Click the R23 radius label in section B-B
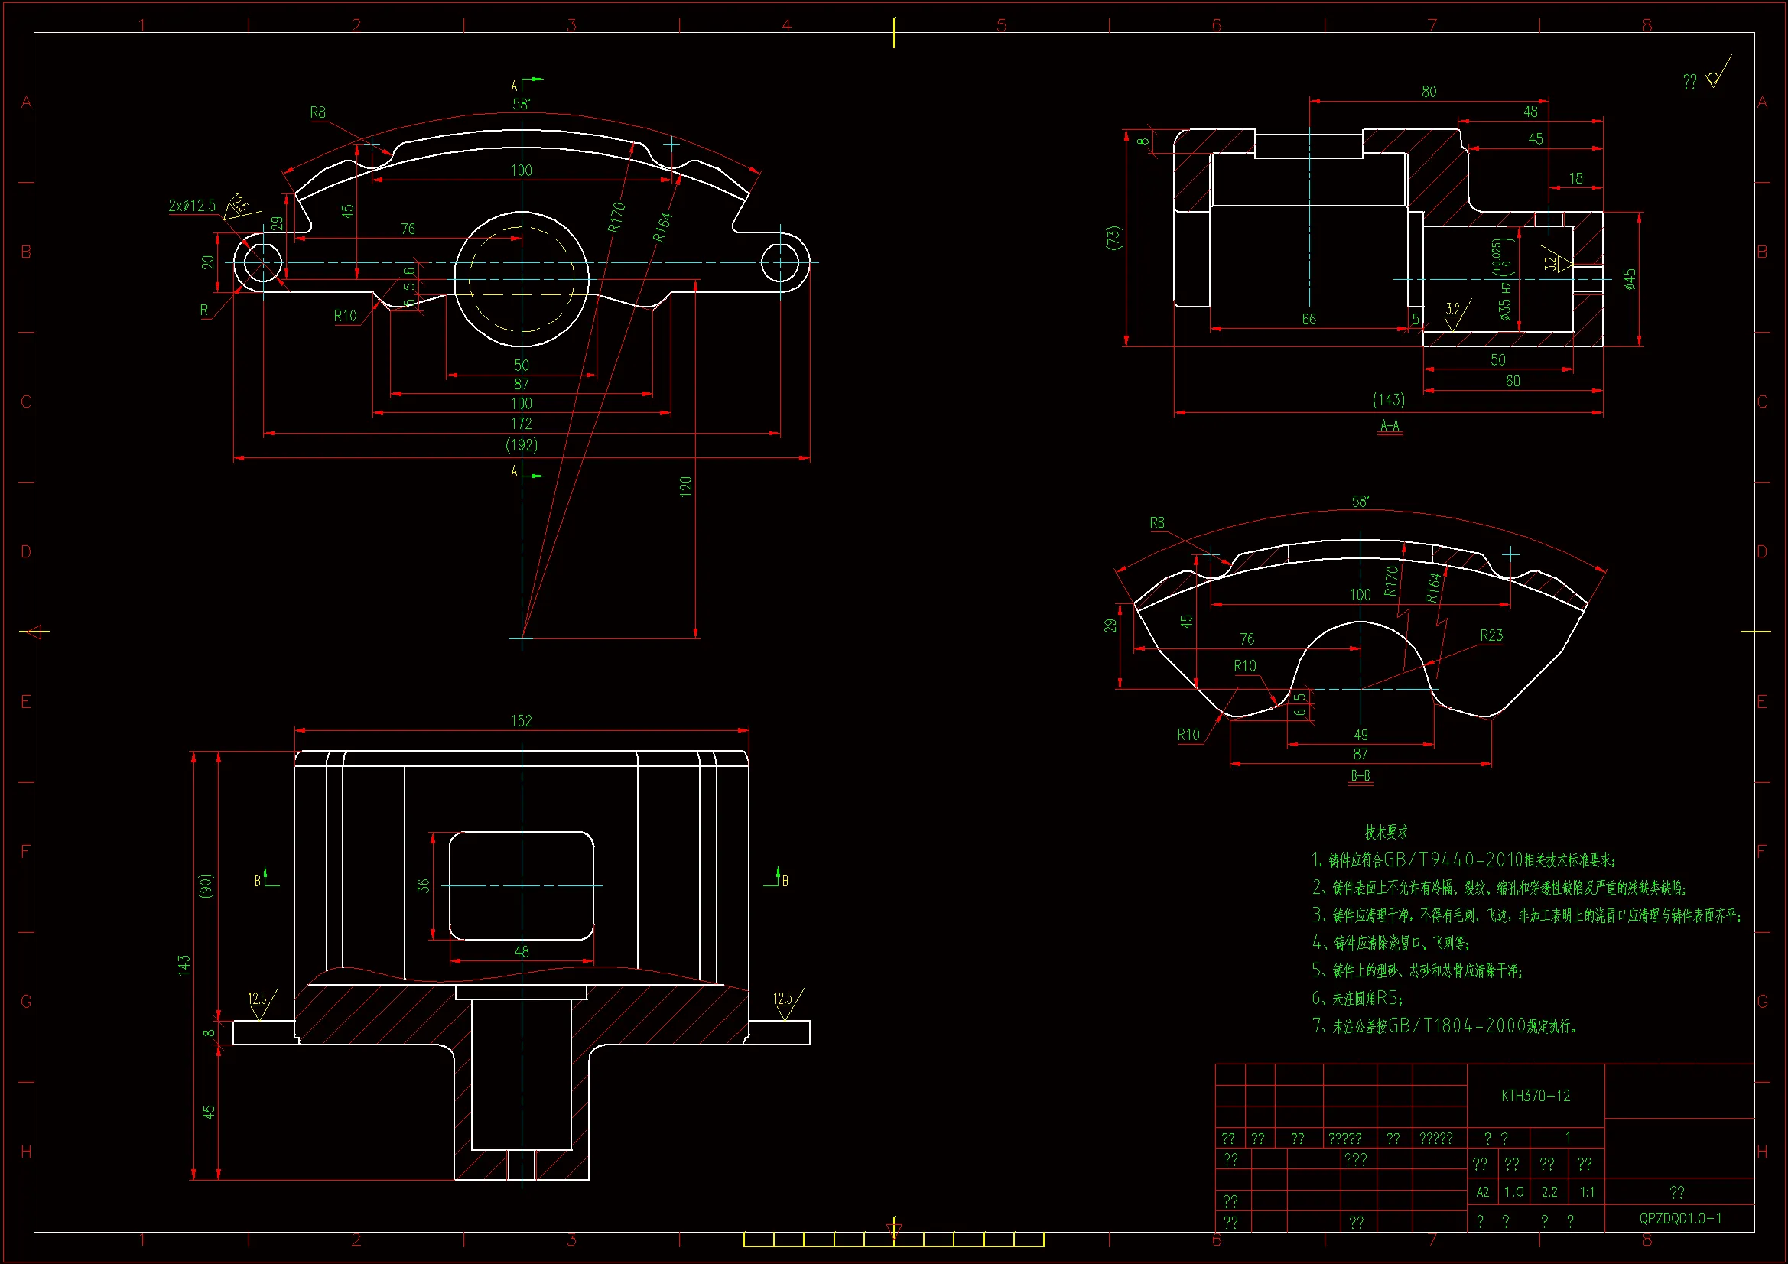Screen dimensions: 1788x1264 [1491, 635]
